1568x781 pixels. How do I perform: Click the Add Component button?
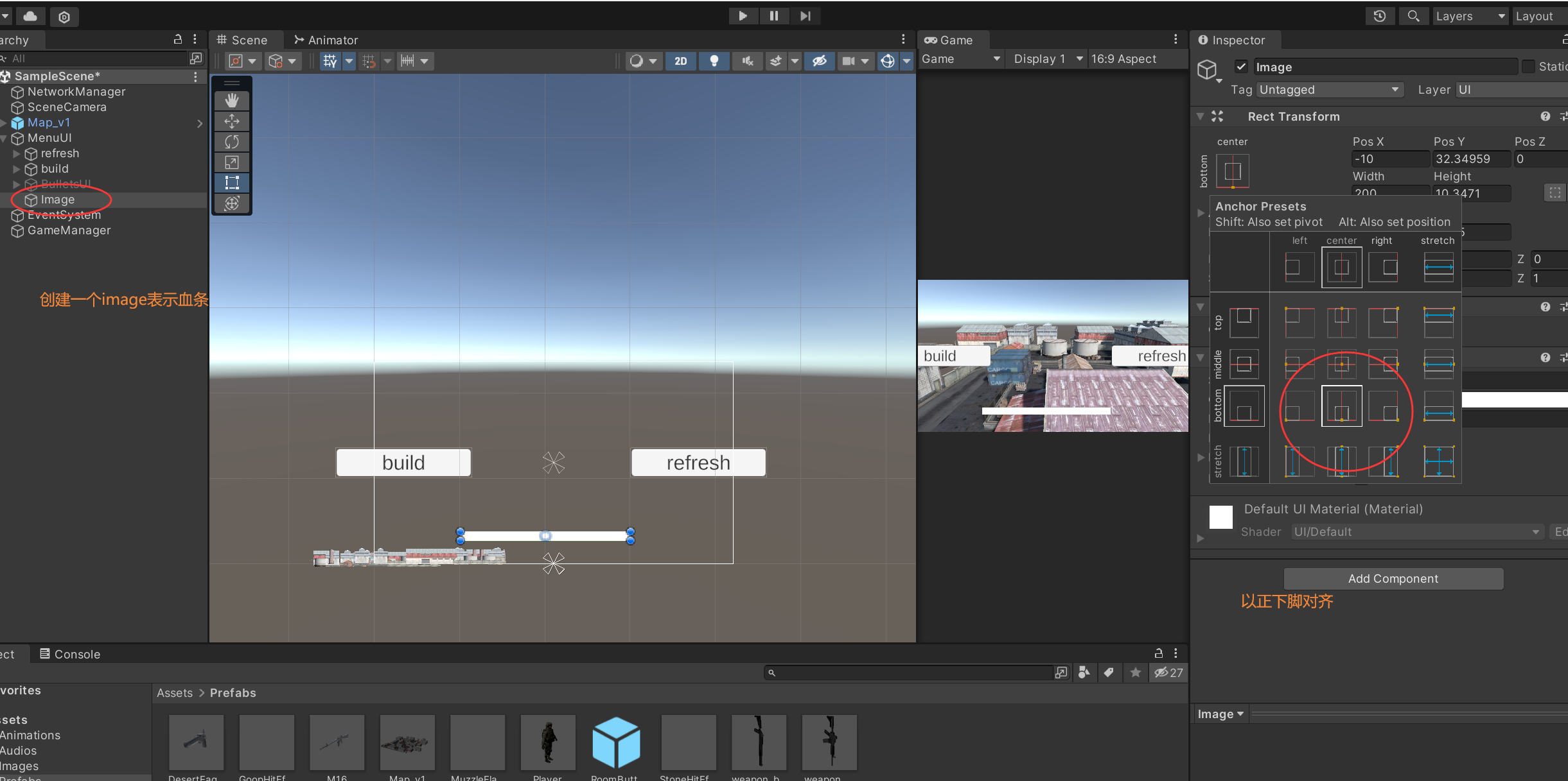[x=1393, y=579]
